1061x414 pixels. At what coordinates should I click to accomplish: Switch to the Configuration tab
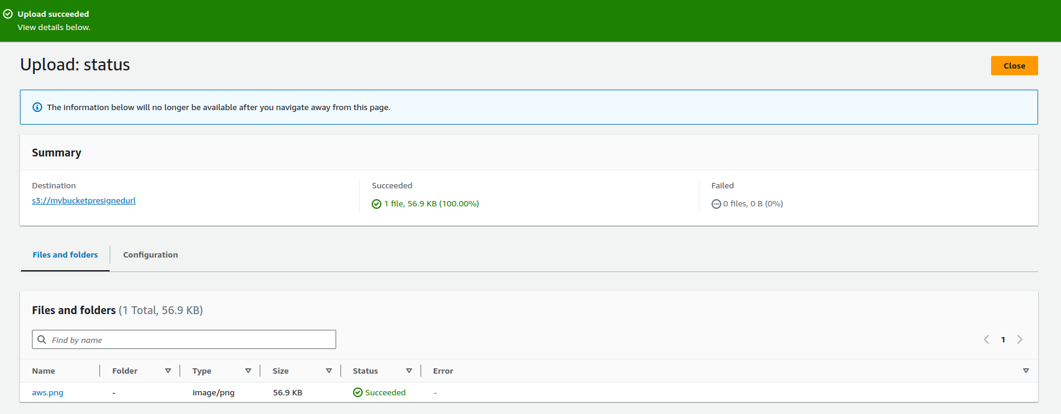point(151,255)
